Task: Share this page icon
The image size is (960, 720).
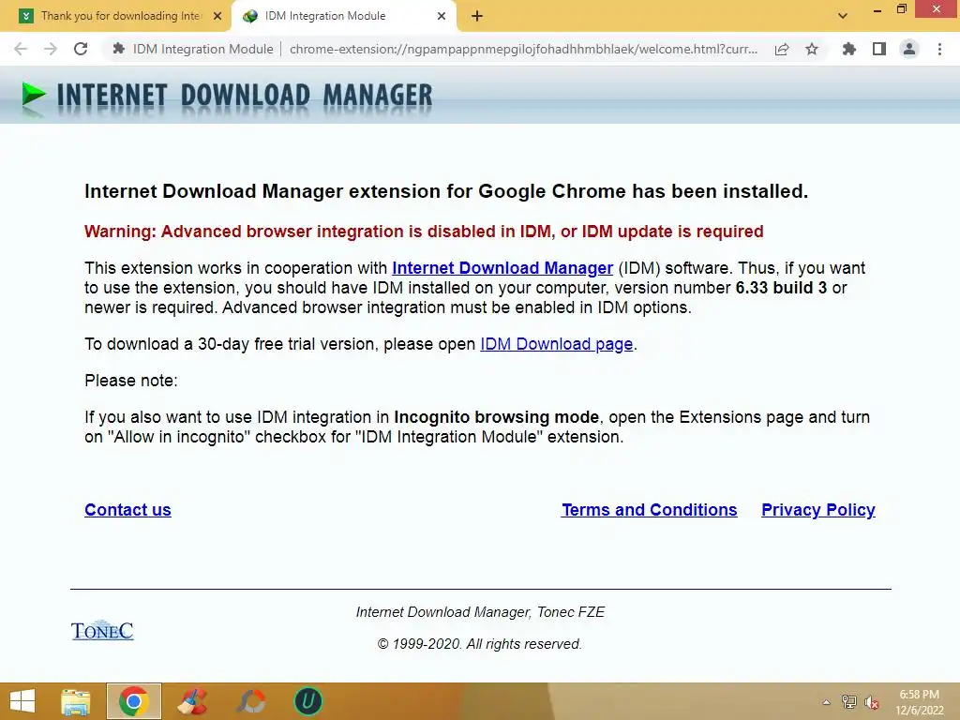Action: (782, 49)
